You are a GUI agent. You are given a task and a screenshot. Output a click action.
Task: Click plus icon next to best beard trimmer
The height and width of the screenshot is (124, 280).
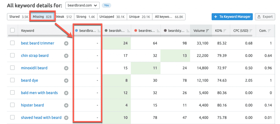click(66, 43)
